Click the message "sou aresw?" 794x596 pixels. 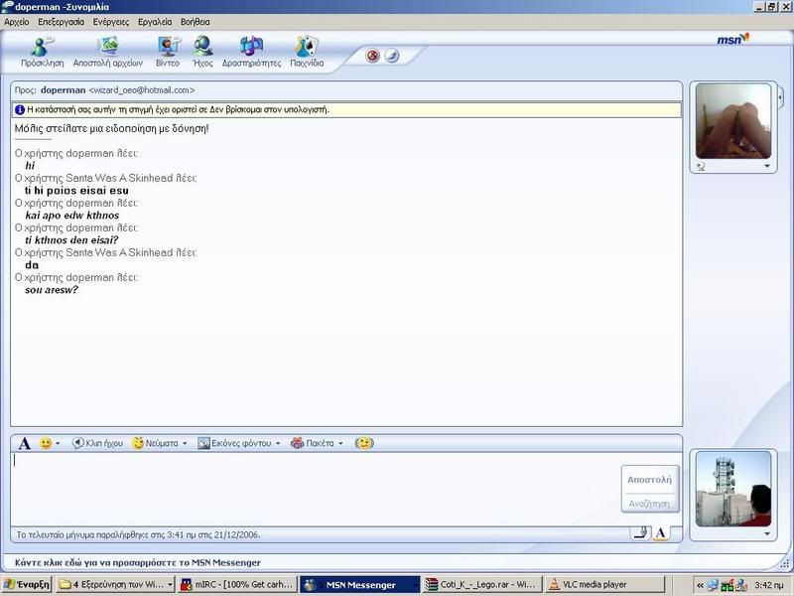tap(52, 290)
